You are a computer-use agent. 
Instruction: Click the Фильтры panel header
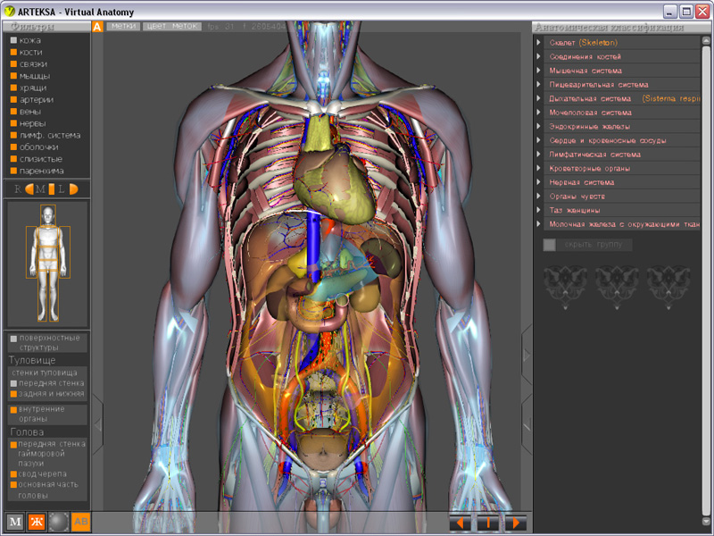pos(47,27)
